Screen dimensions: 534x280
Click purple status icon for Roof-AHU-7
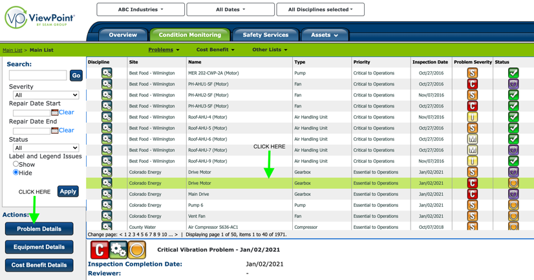(x=513, y=150)
